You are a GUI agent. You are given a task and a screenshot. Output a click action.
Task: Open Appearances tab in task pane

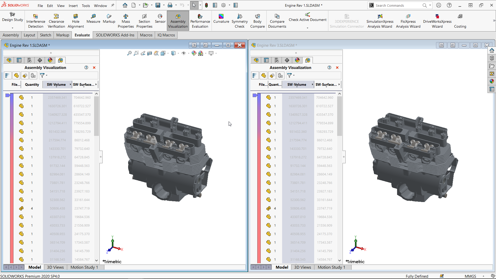coord(492,81)
